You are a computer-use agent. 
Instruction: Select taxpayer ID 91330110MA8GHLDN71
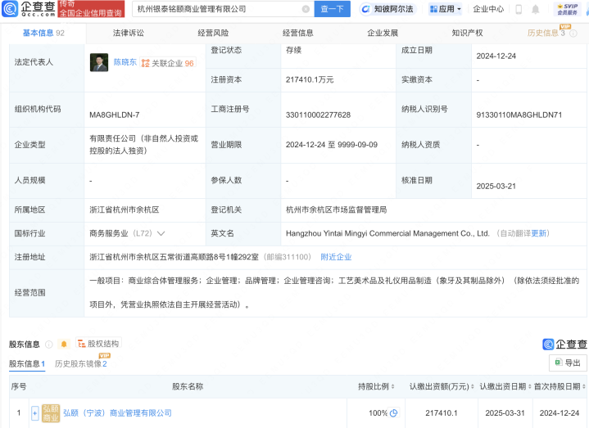519,115
